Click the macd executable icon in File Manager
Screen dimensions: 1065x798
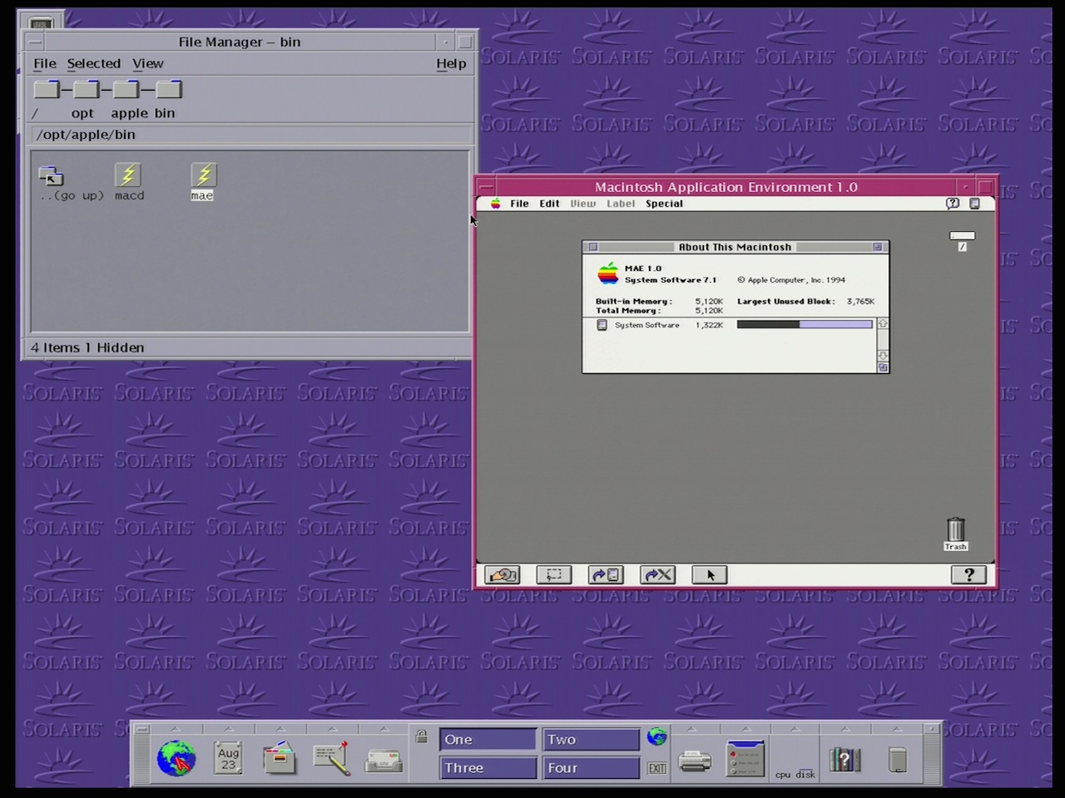click(x=128, y=175)
